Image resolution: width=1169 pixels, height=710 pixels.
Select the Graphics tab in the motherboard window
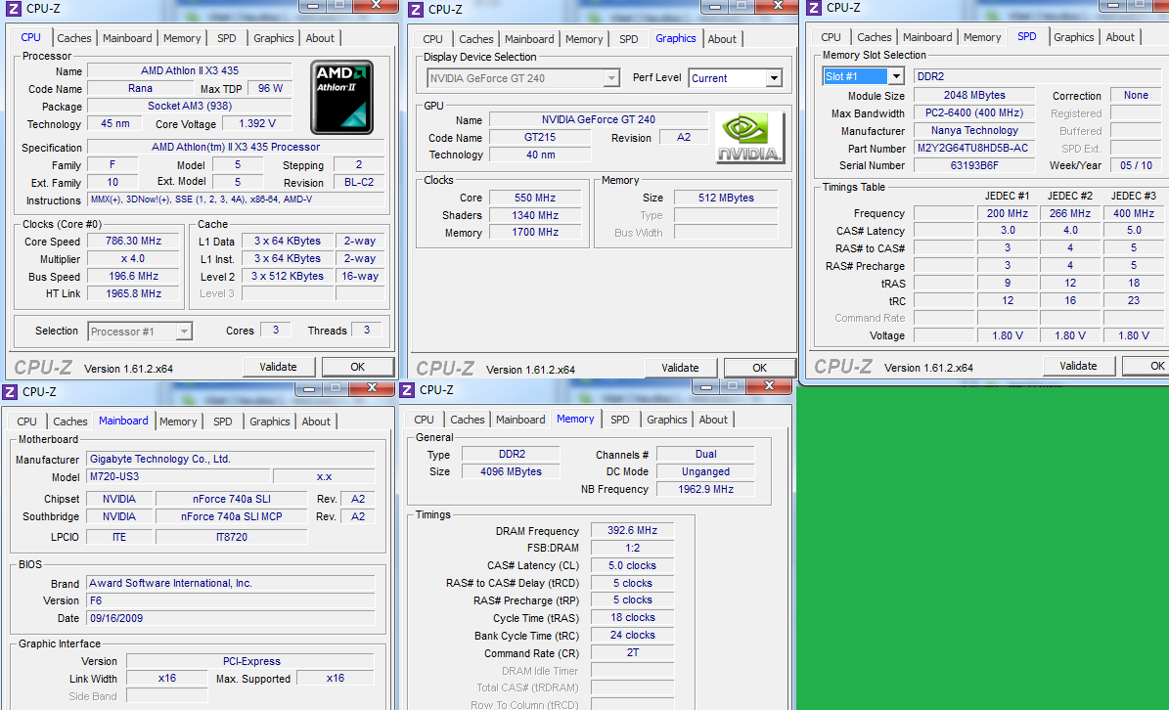(270, 422)
